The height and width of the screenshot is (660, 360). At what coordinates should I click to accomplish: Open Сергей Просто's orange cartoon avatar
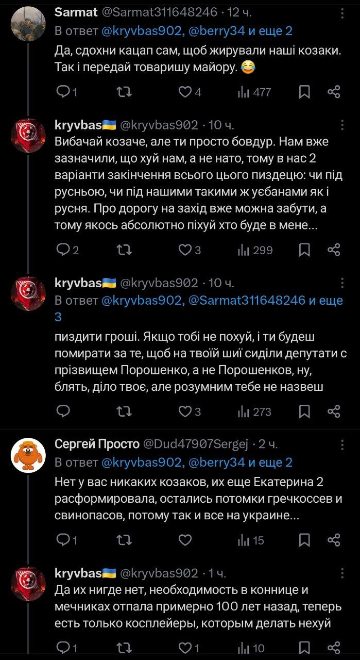(x=28, y=455)
